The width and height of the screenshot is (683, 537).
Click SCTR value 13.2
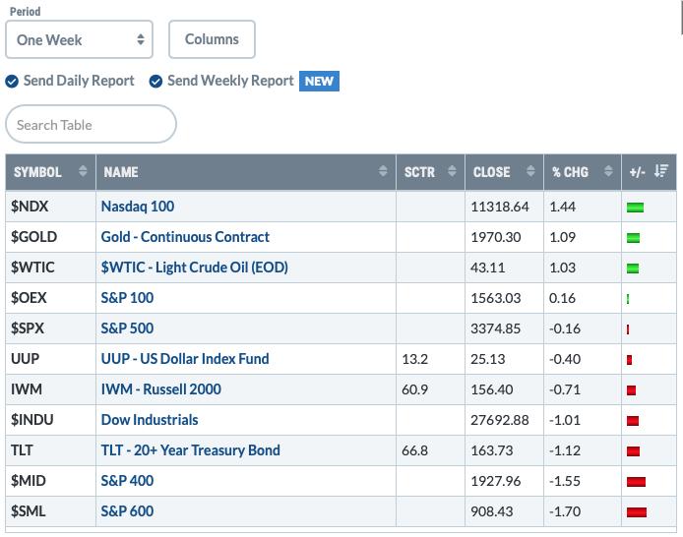click(414, 359)
